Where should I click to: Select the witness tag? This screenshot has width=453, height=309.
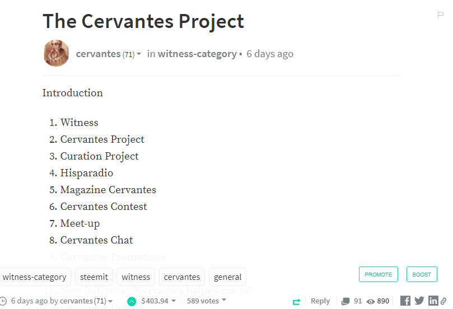coord(136,277)
